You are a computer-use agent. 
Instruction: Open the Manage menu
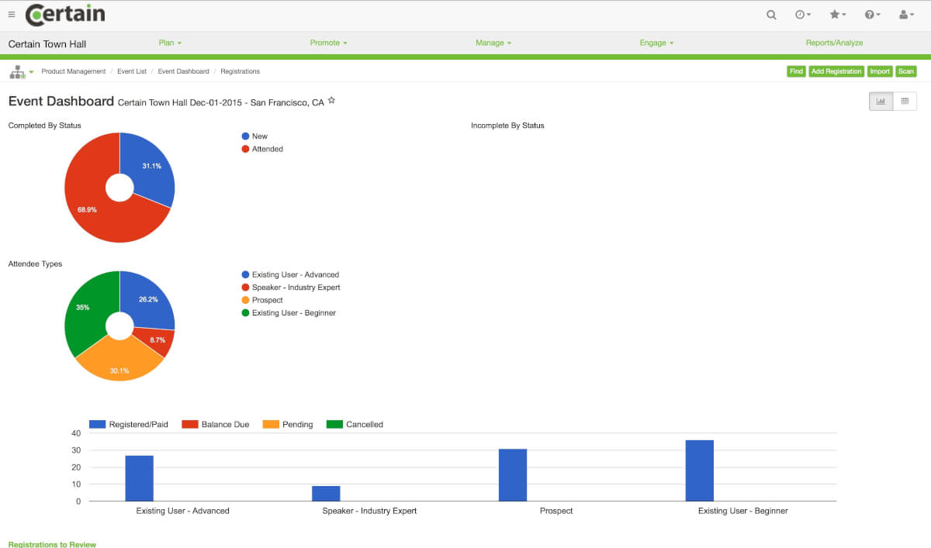tap(493, 43)
